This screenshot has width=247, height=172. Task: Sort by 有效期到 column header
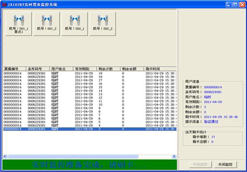tap(85, 69)
